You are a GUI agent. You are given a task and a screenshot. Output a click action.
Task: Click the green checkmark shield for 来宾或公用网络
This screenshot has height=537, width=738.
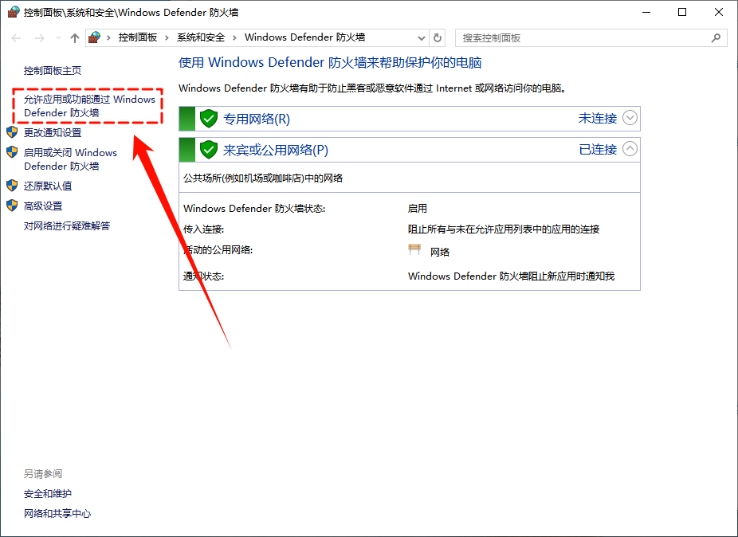tap(207, 149)
